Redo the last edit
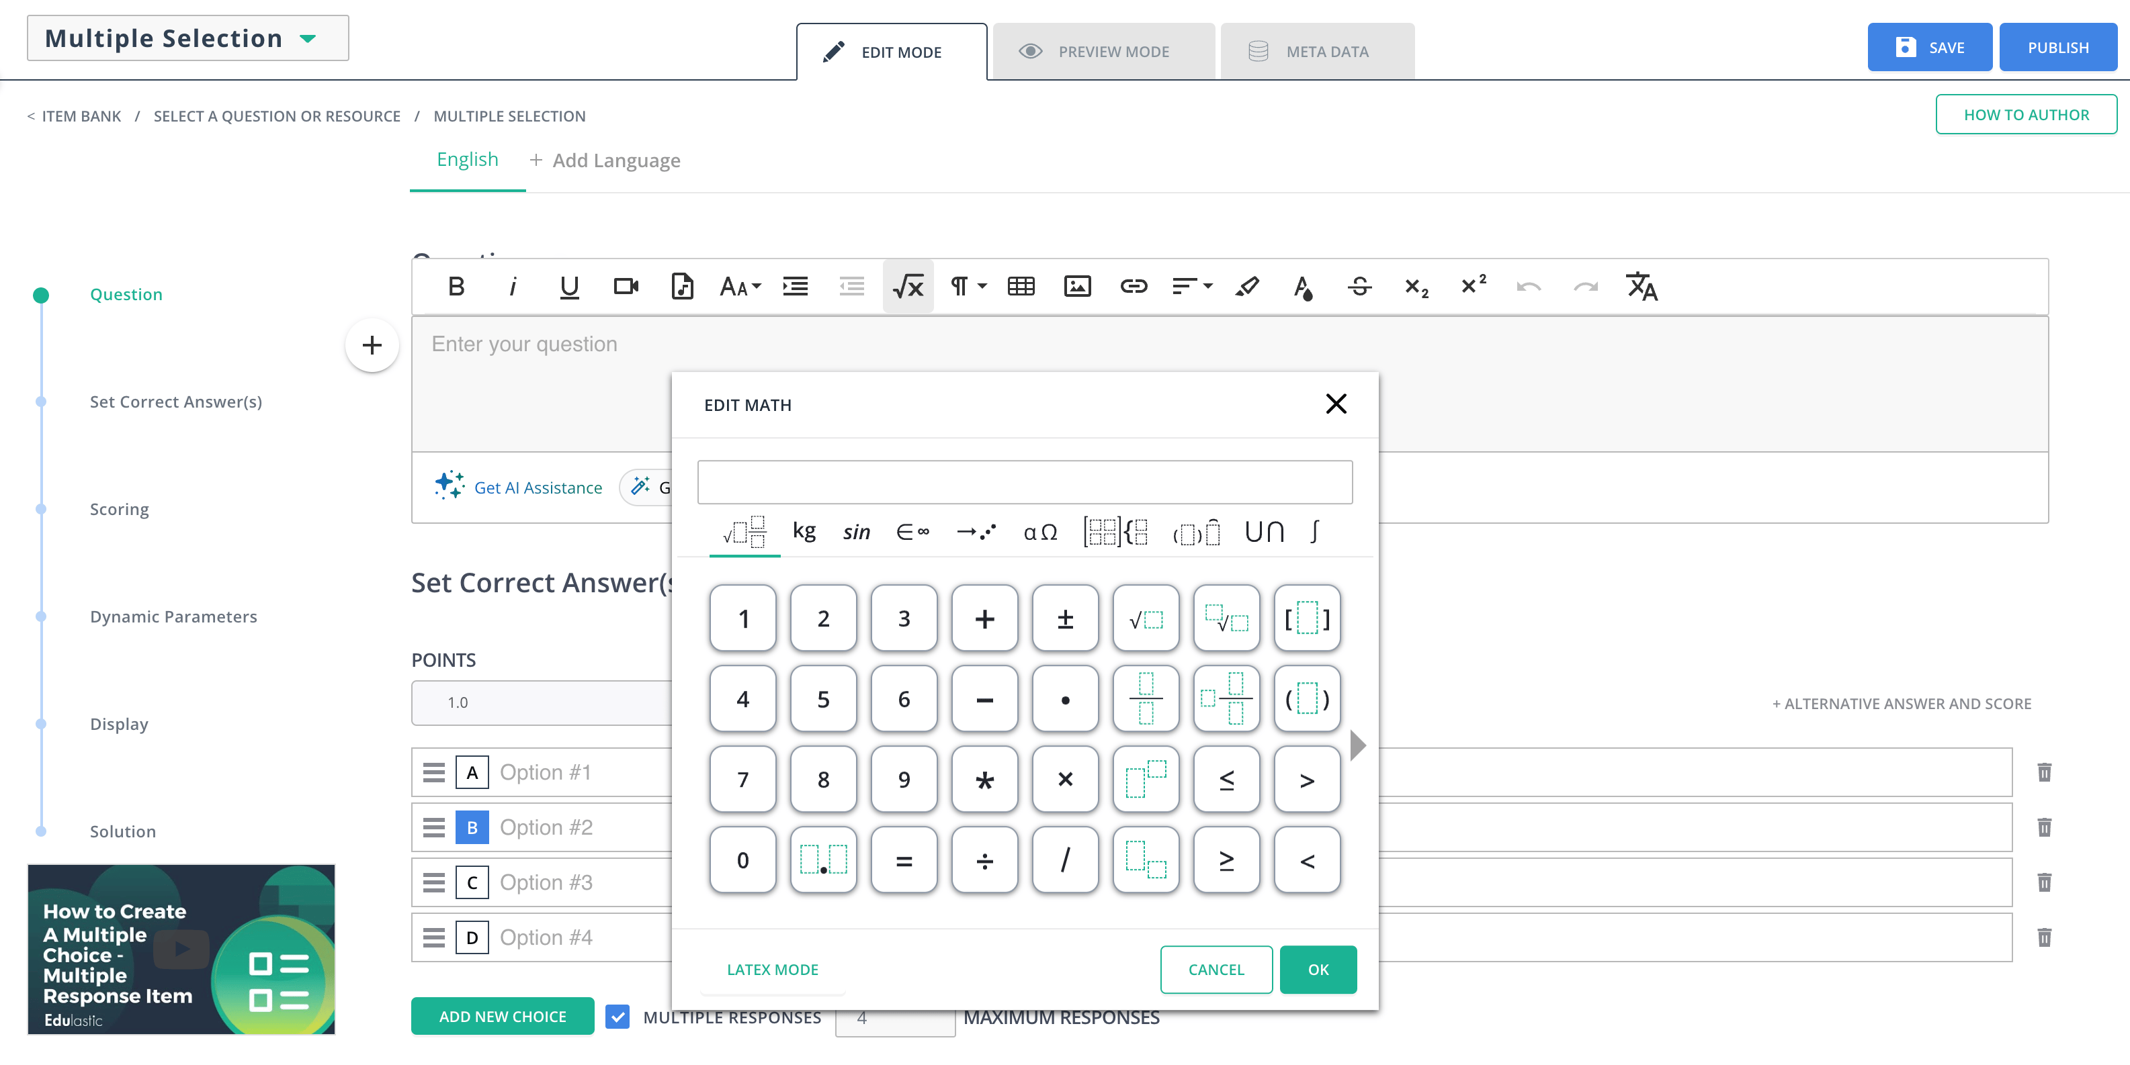 [x=1585, y=287]
